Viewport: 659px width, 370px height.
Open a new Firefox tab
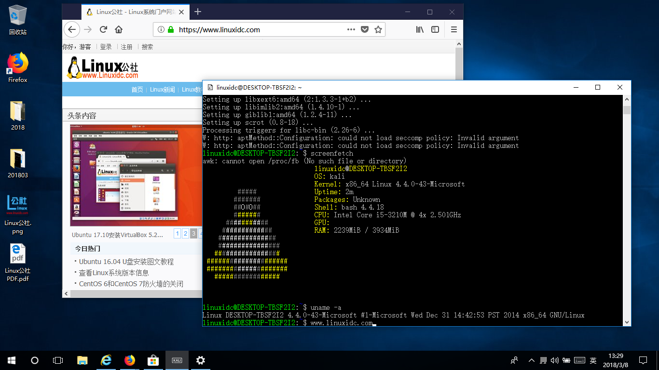198,12
